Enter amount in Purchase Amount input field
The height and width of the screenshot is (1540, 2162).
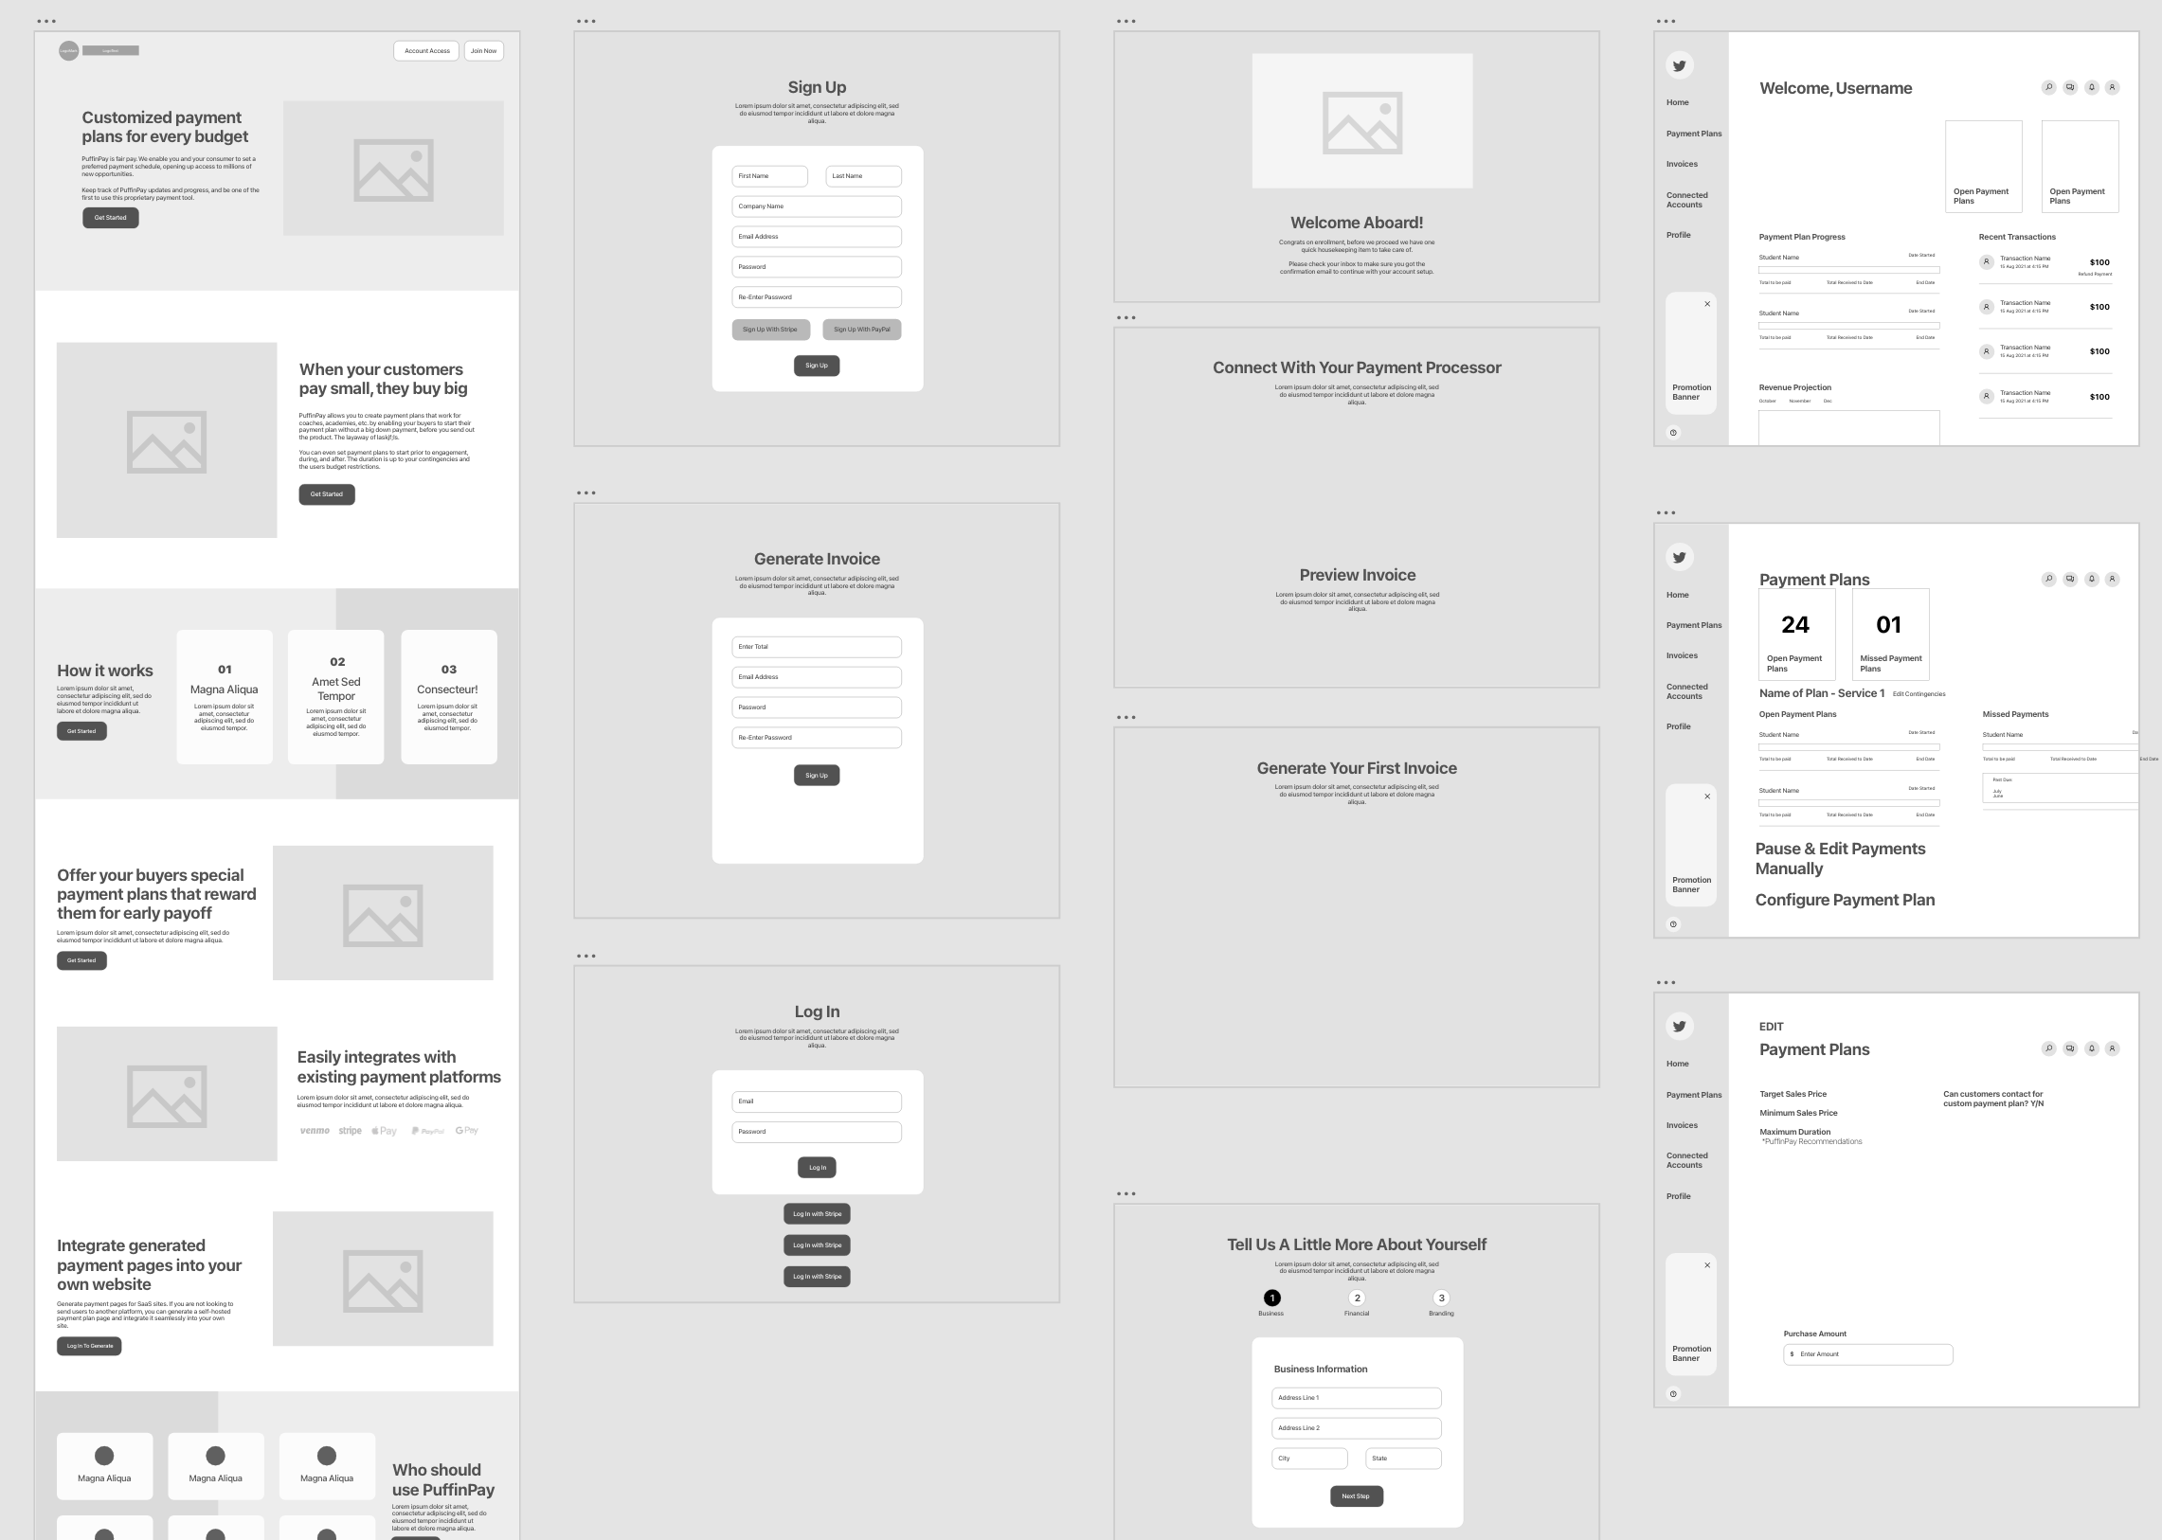pos(1870,1352)
